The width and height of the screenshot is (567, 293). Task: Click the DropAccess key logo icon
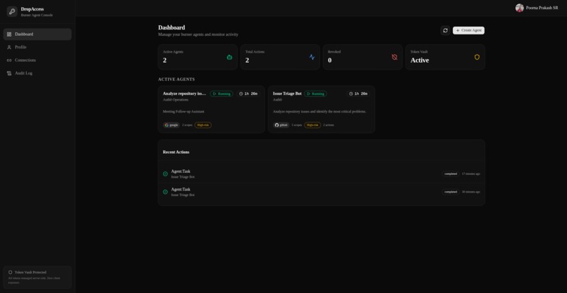12,11
